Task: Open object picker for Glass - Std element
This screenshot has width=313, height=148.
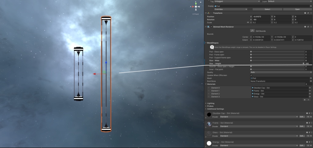Action: click(310, 97)
